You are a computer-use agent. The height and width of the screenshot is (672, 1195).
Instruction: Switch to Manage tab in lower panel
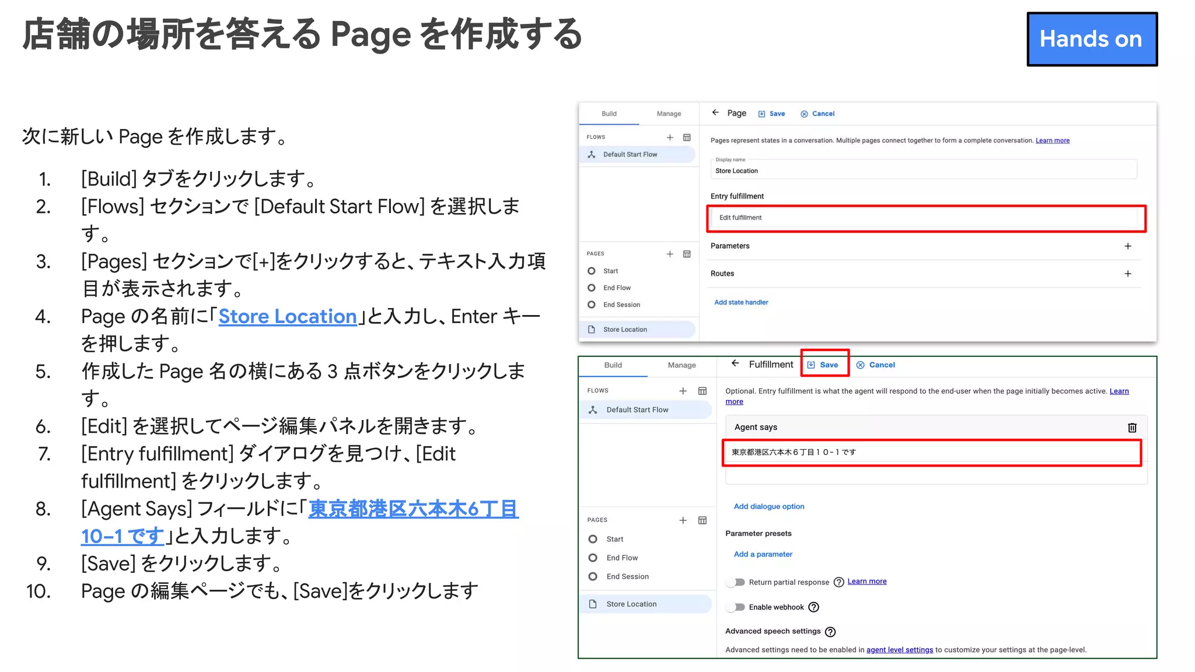coord(682,365)
